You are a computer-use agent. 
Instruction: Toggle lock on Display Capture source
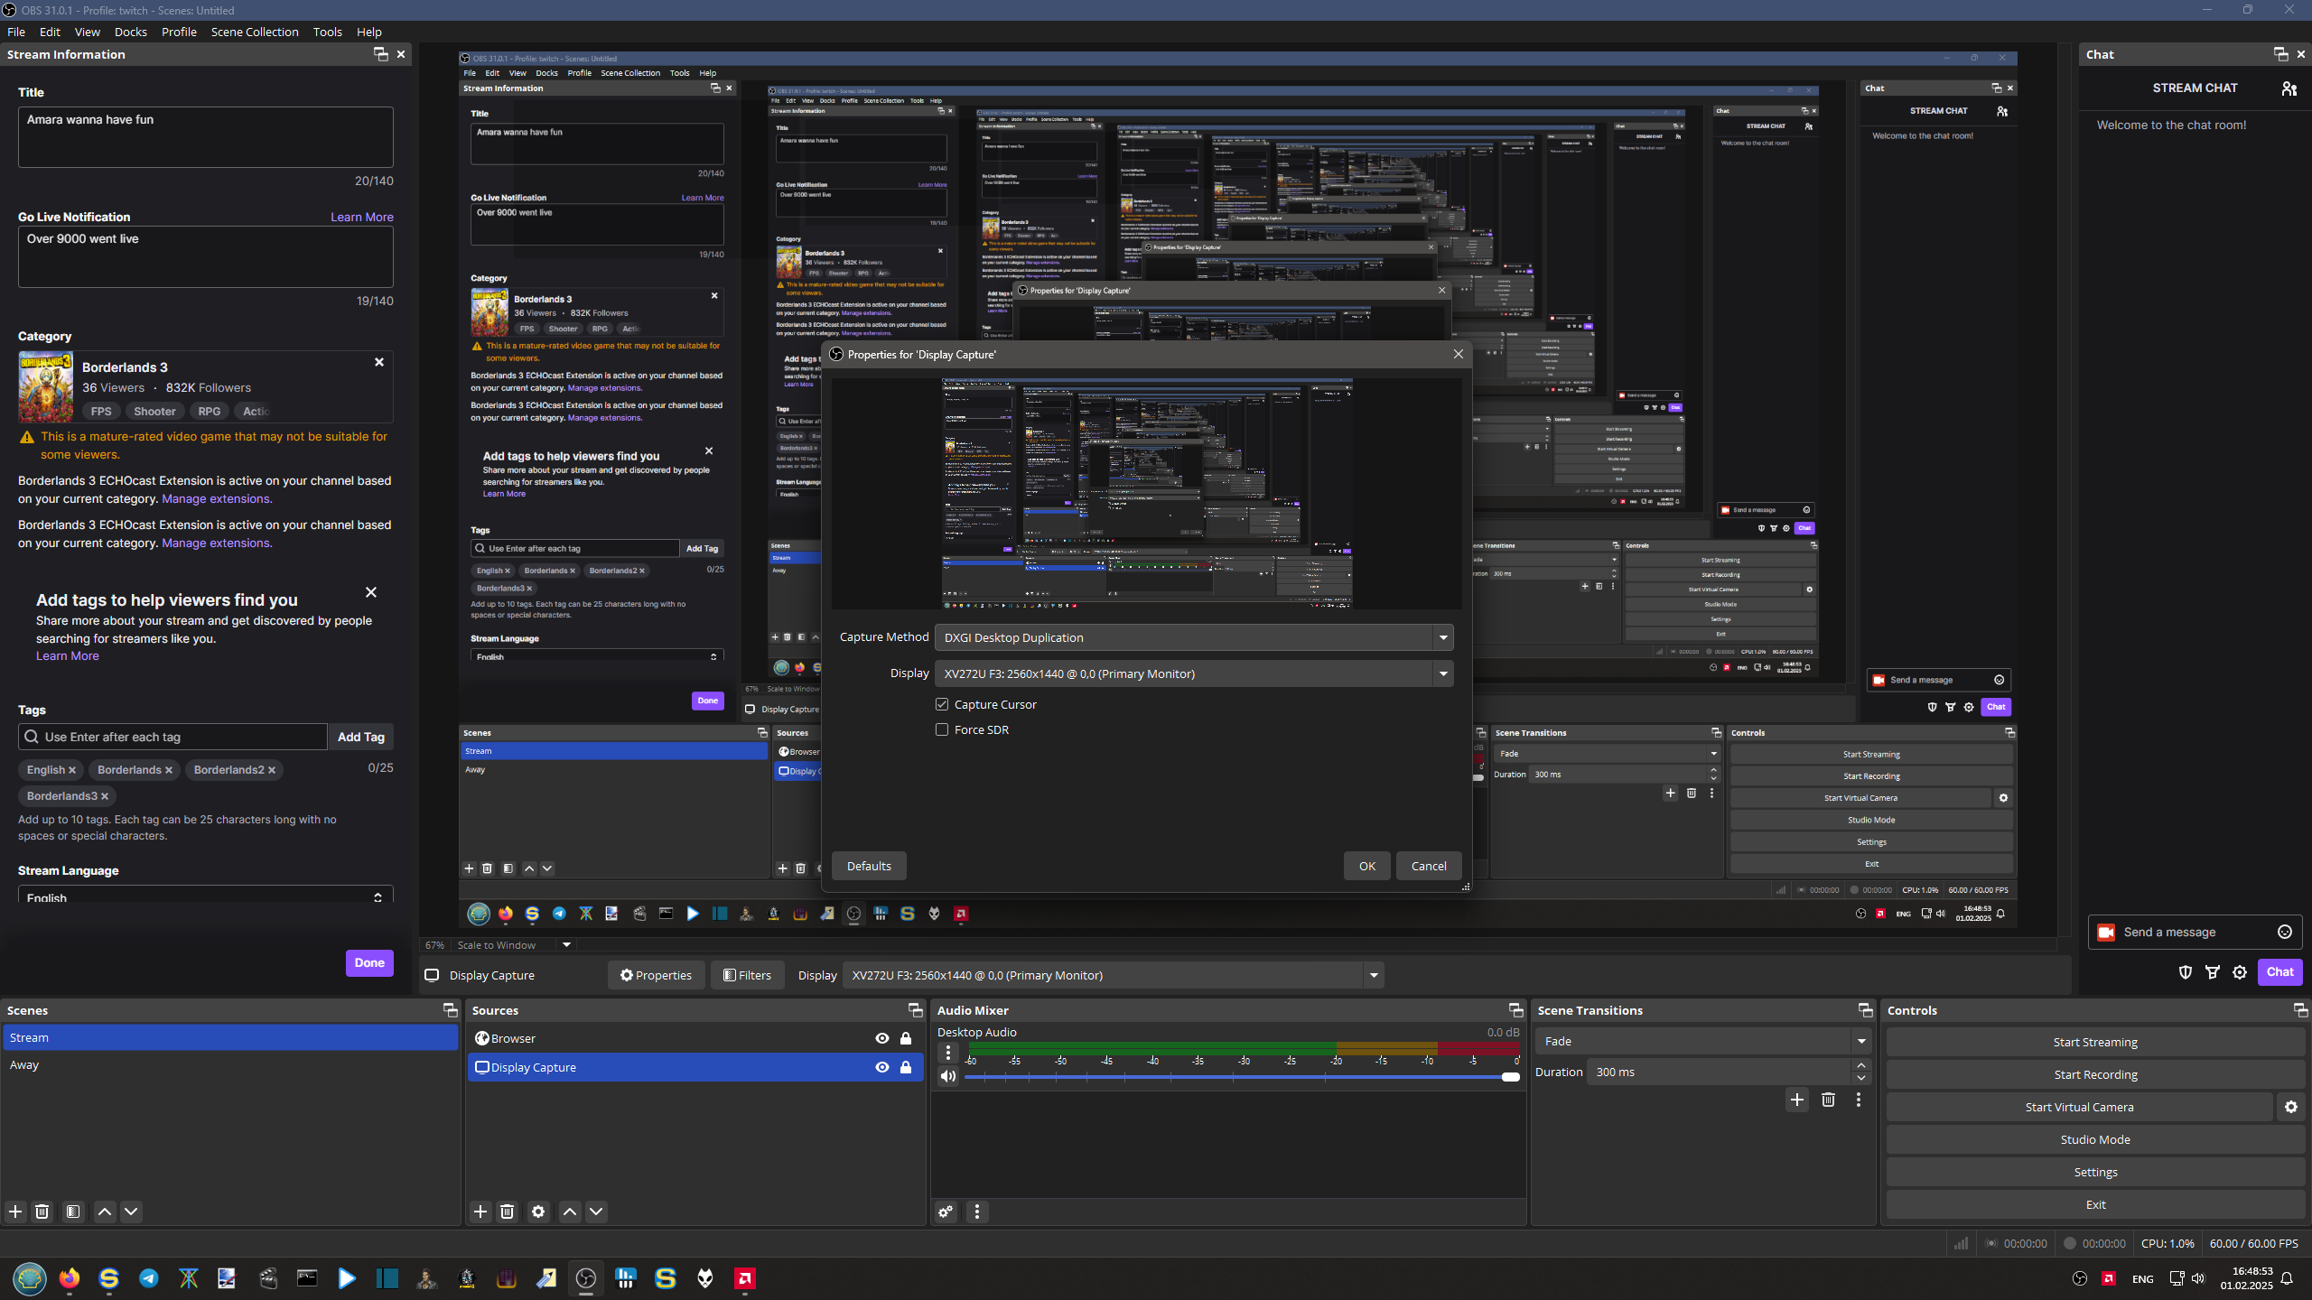point(906,1067)
